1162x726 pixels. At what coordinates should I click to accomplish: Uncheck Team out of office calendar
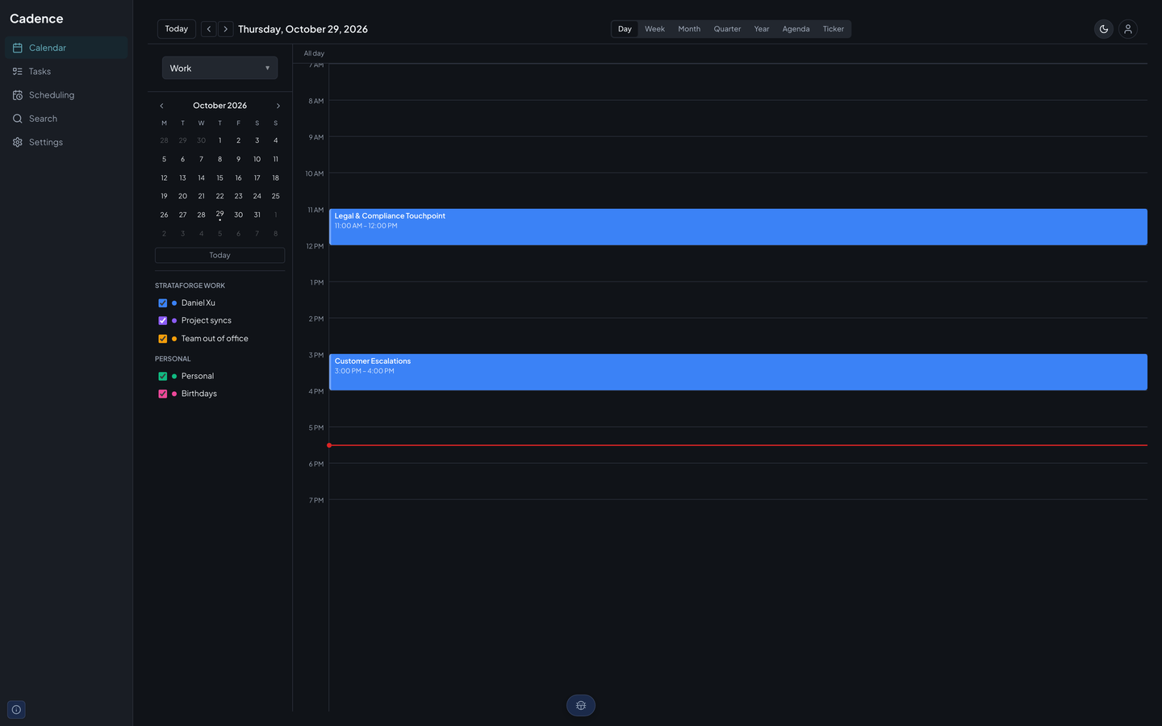click(x=163, y=339)
